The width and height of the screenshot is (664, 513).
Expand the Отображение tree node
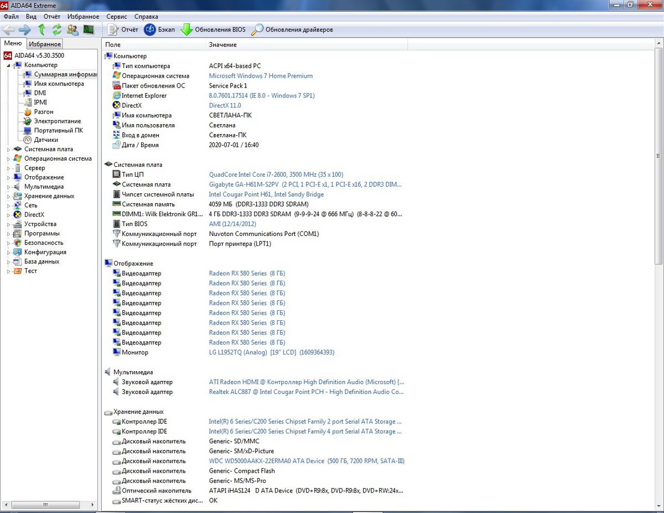9,177
